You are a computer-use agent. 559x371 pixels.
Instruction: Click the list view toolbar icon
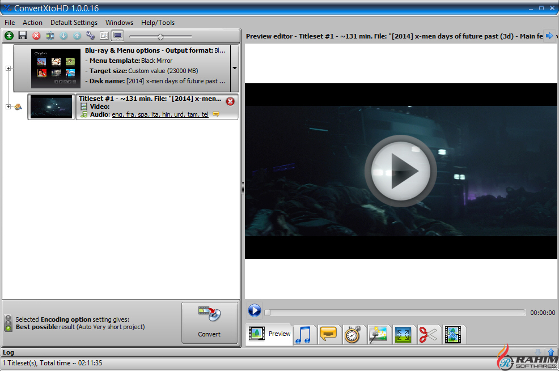104,36
